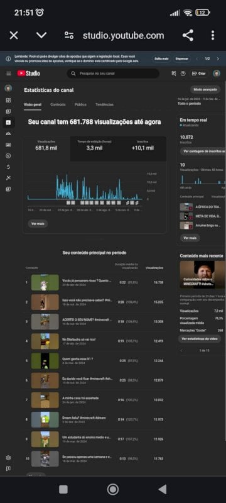Select the Analytics icon in the sidebar
Viewport: 226px width, 503px height.
pos(8,122)
